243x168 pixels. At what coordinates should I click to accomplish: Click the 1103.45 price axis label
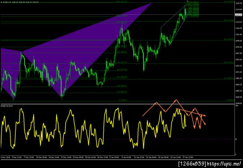[x=239, y=34]
